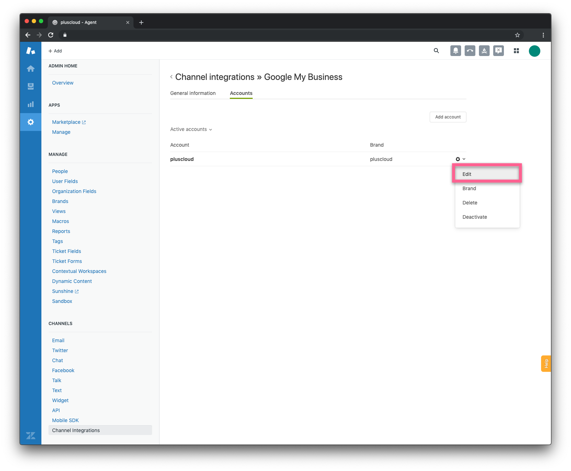Close the pluscloud - Agent tab
This screenshot has width=571, height=471.
[128, 22]
